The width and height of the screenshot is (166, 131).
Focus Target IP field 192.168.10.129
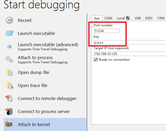pos(130,54)
